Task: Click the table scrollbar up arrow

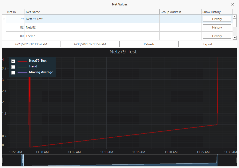Action: [235, 17]
